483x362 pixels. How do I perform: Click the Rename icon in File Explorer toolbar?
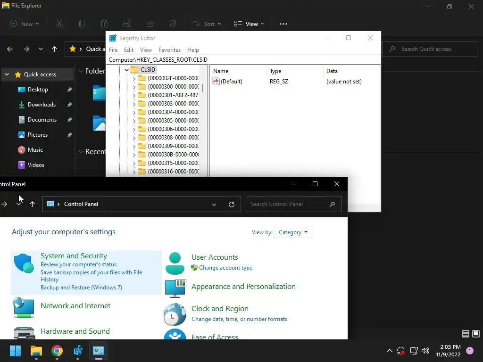click(127, 24)
